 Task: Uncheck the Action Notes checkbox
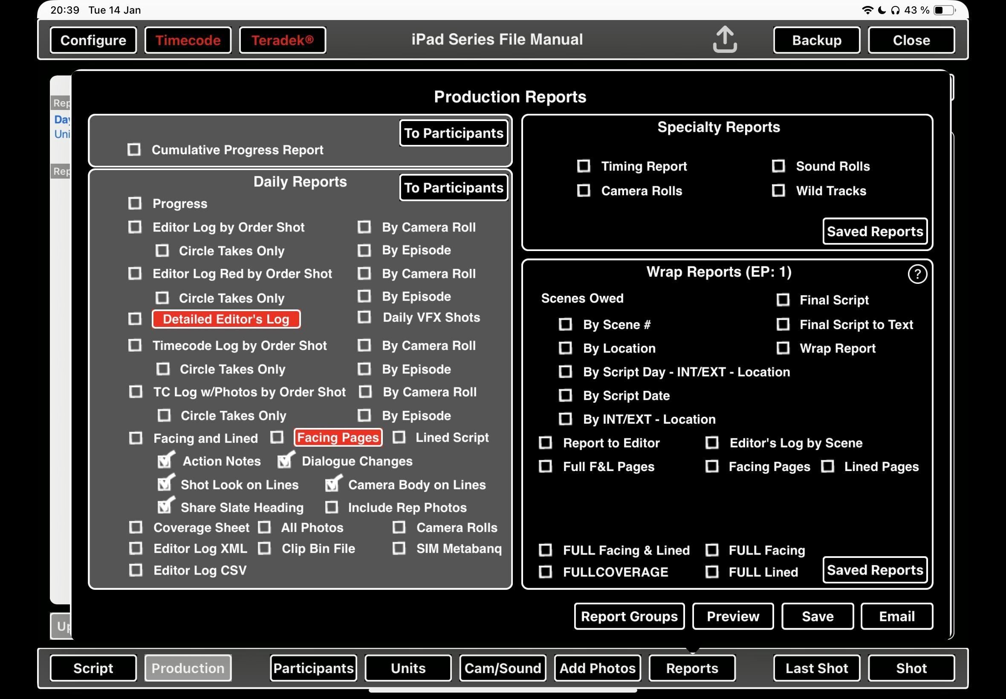point(165,460)
